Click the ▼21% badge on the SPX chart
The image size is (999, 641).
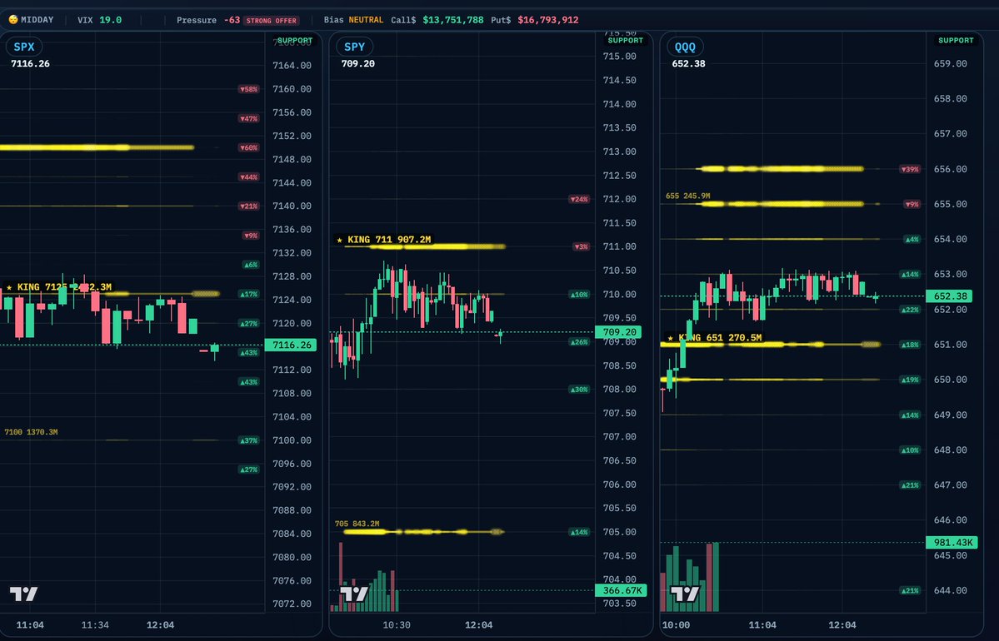248,206
